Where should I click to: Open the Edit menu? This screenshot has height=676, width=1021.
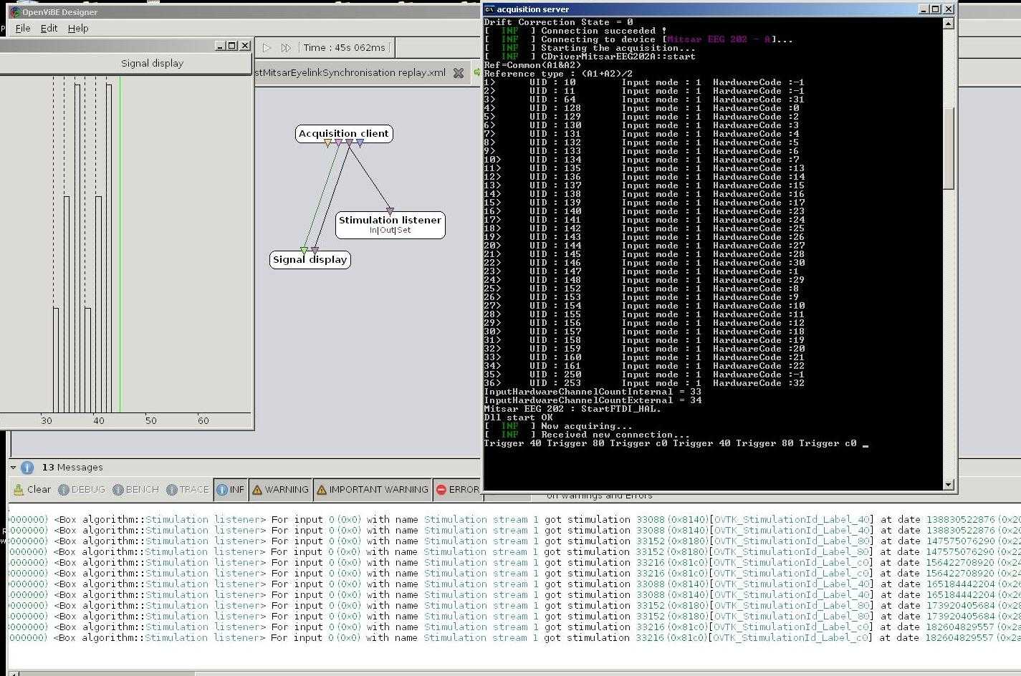tap(49, 28)
